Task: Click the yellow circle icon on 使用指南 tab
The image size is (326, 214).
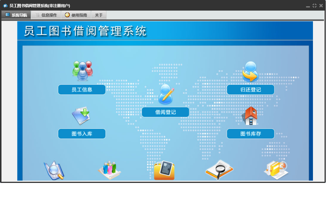Action: [x=67, y=15]
